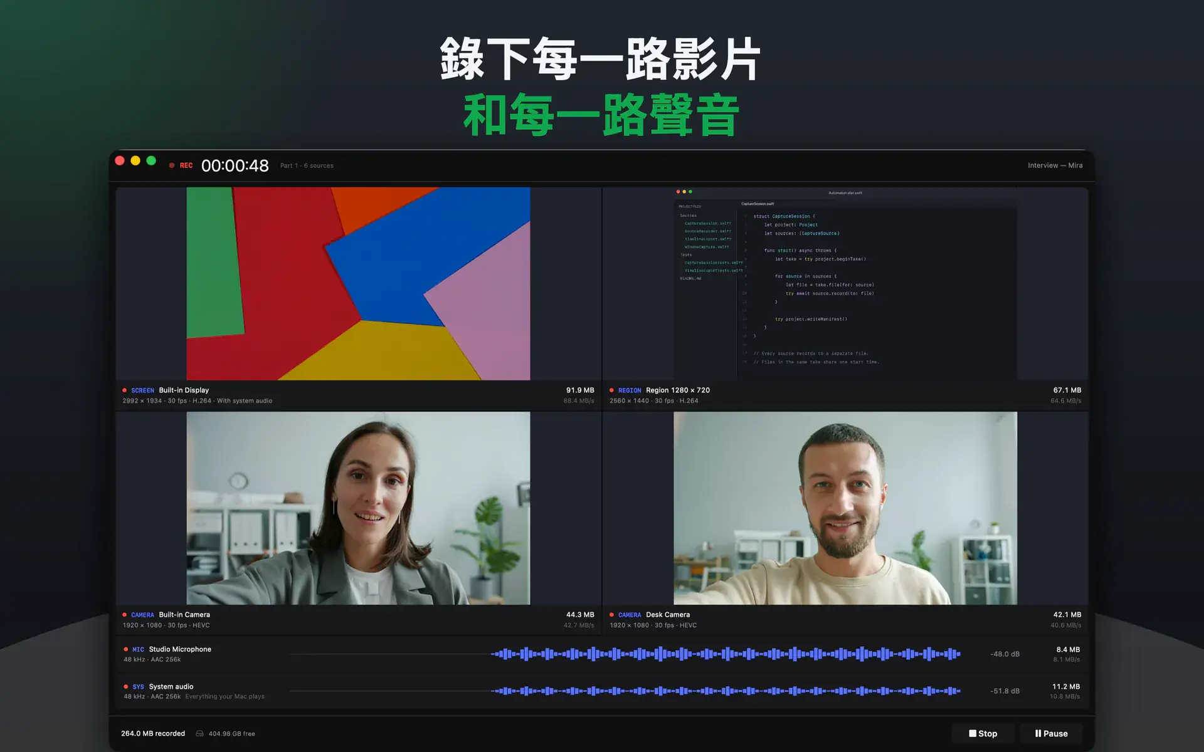The image size is (1204, 752).
Task: Click the 'Part 1 · 6 sources' label
Action: (x=307, y=165)
